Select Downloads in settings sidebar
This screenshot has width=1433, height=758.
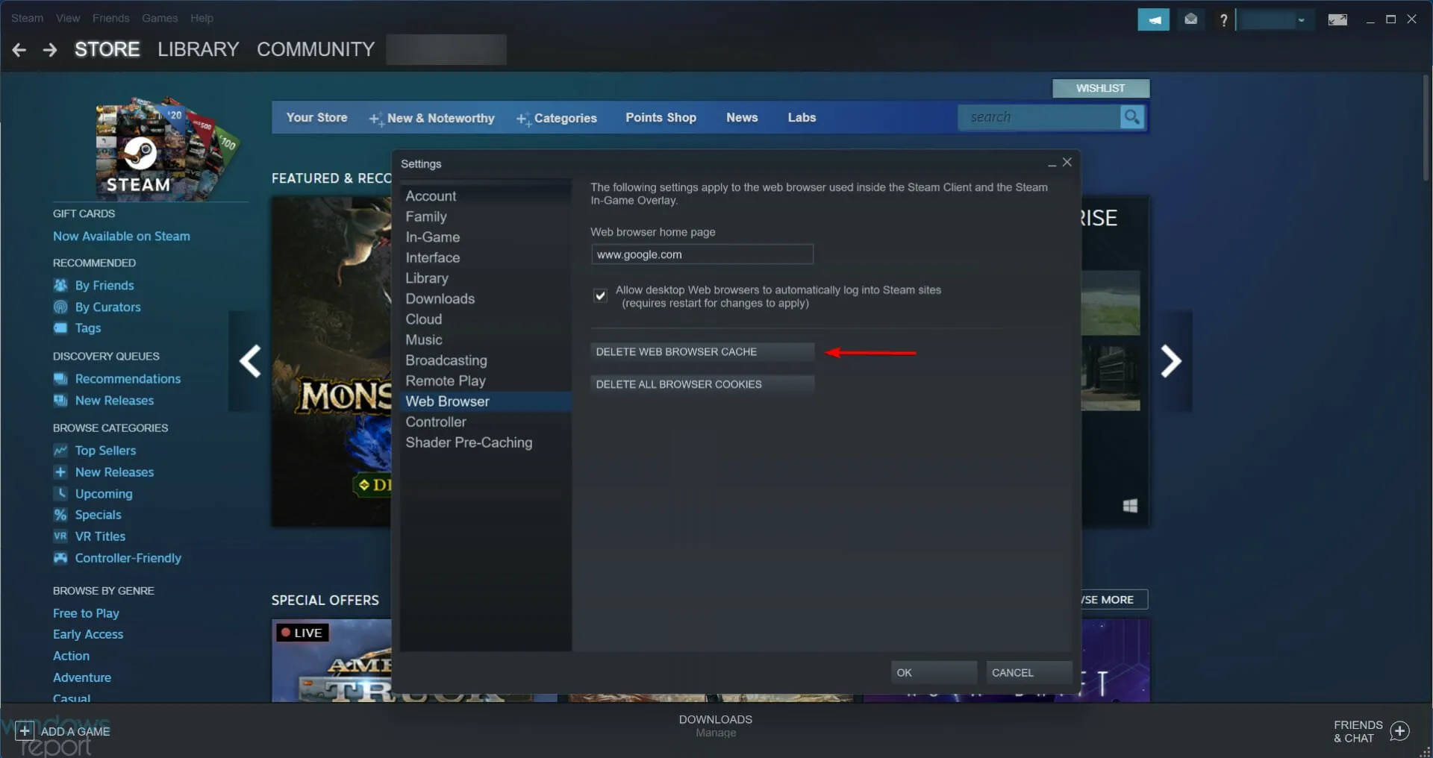440,298
